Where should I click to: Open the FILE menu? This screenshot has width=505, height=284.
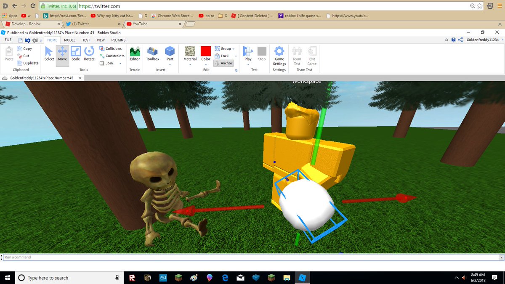tap(8, 40)
